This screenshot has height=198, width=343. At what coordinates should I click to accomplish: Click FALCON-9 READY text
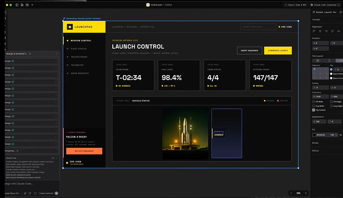point(77,137)
